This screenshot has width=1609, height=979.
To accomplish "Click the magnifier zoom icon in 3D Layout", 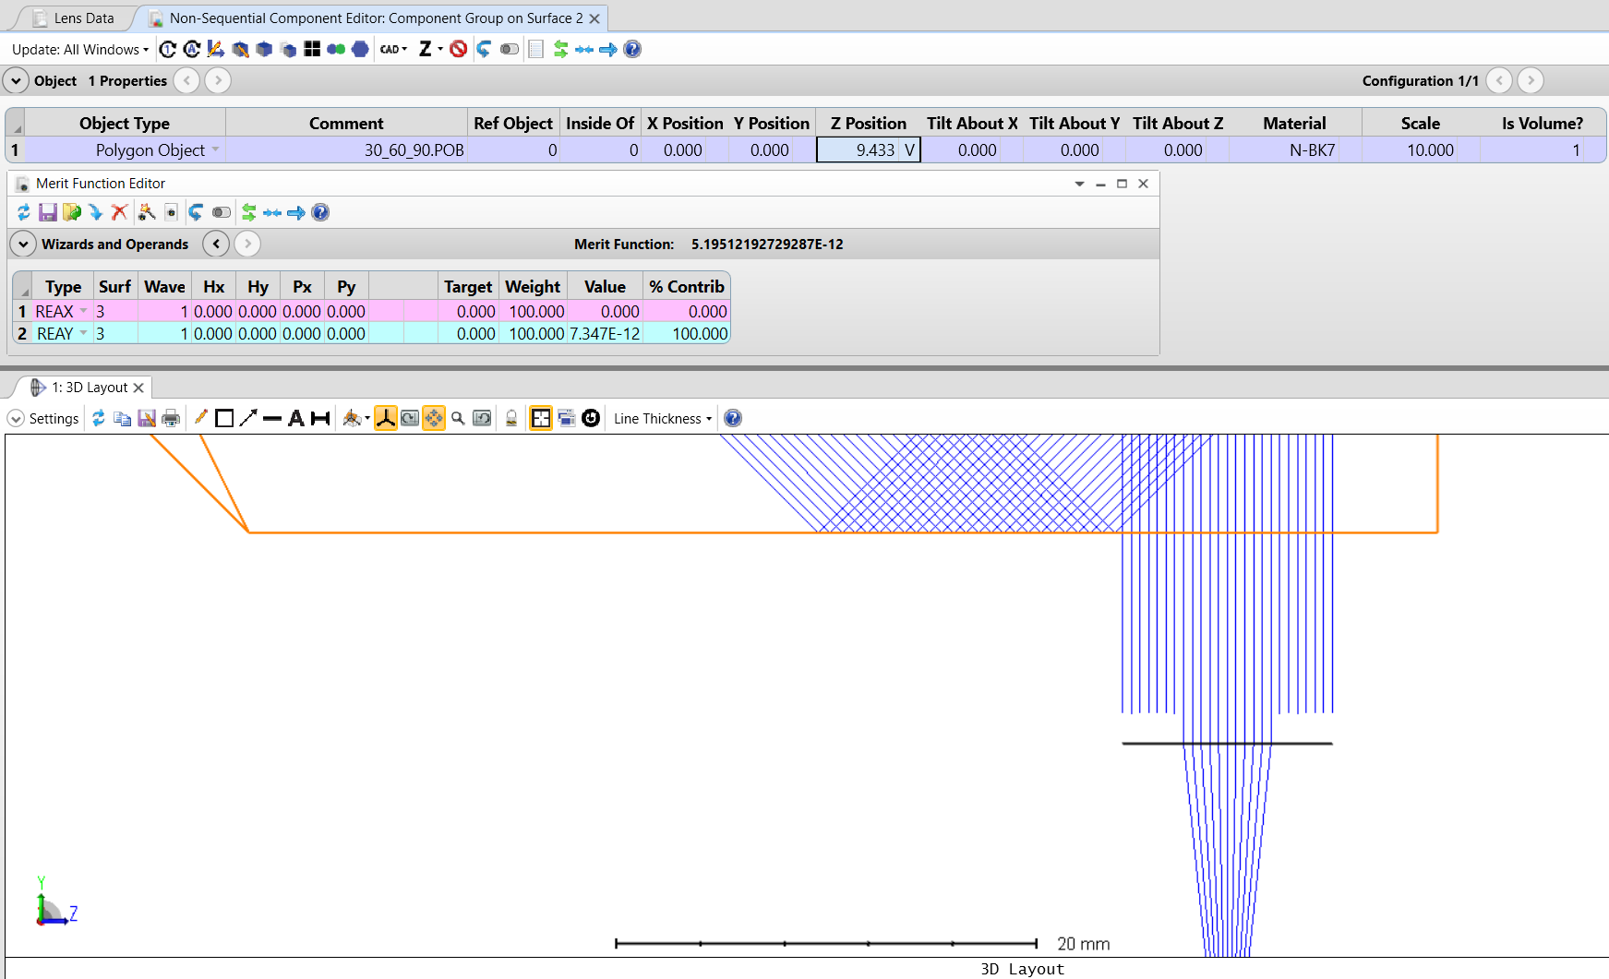I will coord(458,419).
